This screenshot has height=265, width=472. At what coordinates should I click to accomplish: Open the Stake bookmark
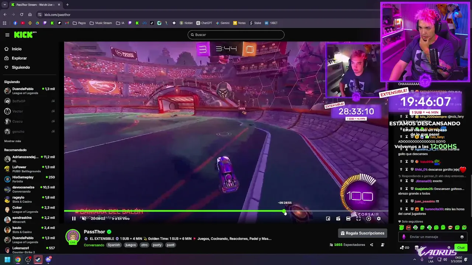(x=255, y=23)
